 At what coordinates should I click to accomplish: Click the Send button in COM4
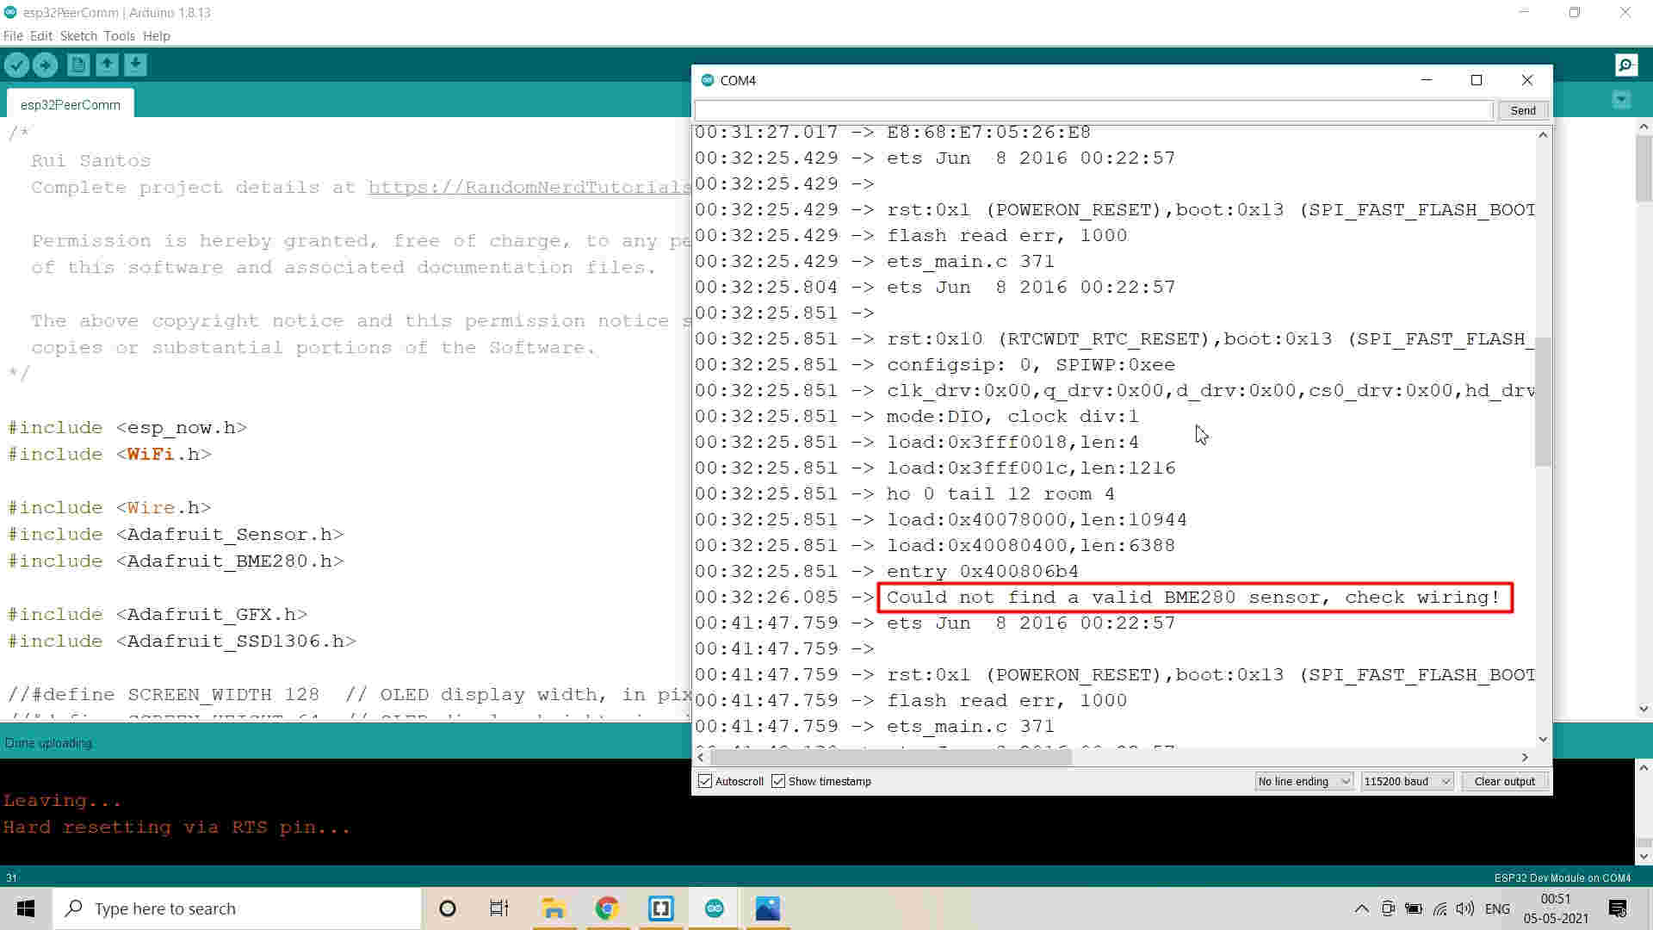[1522, 110]
